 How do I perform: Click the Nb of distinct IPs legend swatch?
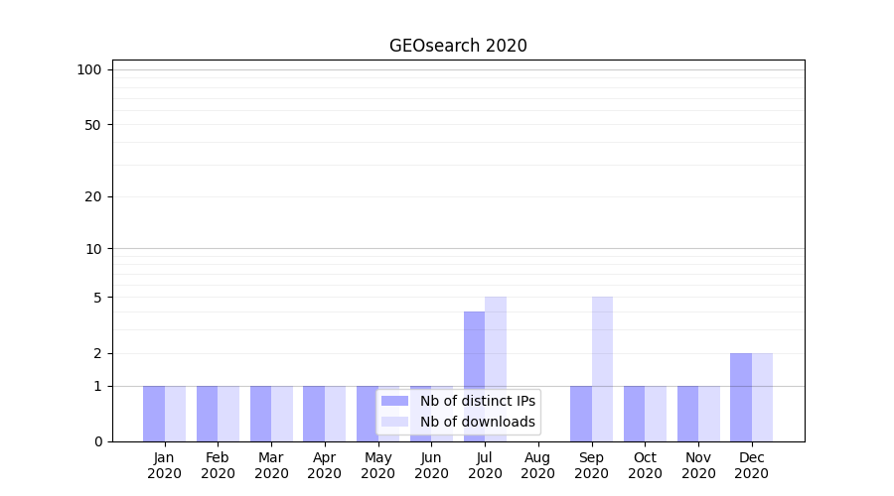[394, 401]
